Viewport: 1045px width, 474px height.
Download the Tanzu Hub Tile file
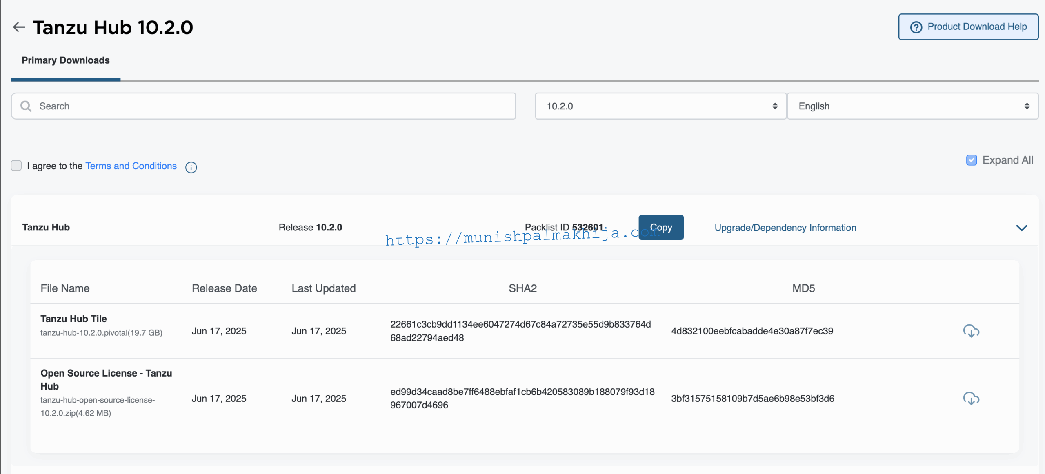971,331
